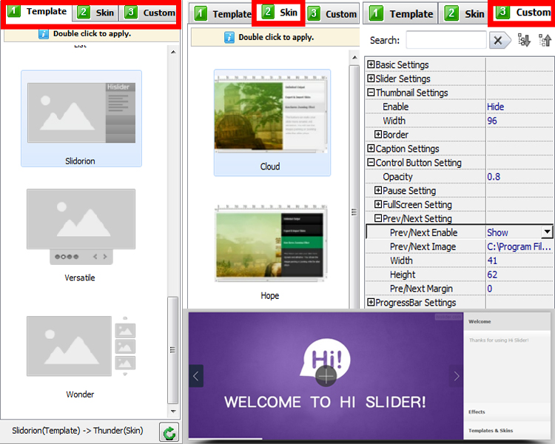The height and width of the screenshot is (444, 555).
Task: Select the 'Opacity' row label
Action: (397, 177)
